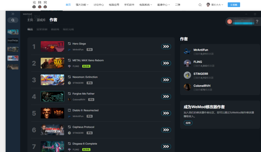Click the platform icon beside Forgive Me Father
The image size is (261, 152).
click(x=69, y=94)
